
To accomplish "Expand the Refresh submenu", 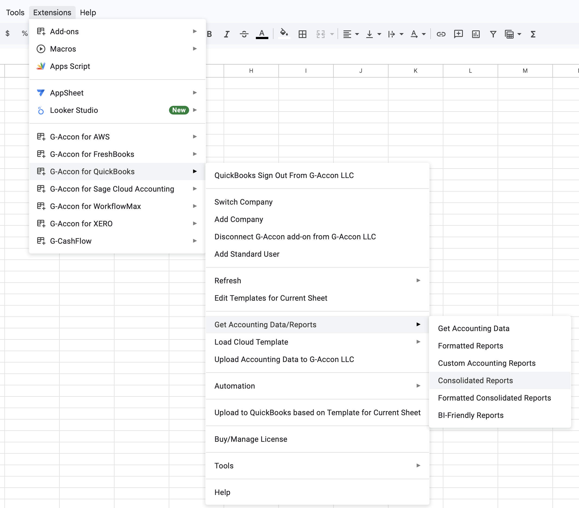I will (x=317, y=281).
